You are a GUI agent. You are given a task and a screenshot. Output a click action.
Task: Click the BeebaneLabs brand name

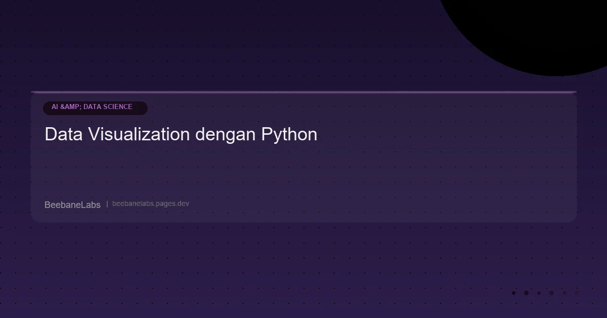point(72,204)
